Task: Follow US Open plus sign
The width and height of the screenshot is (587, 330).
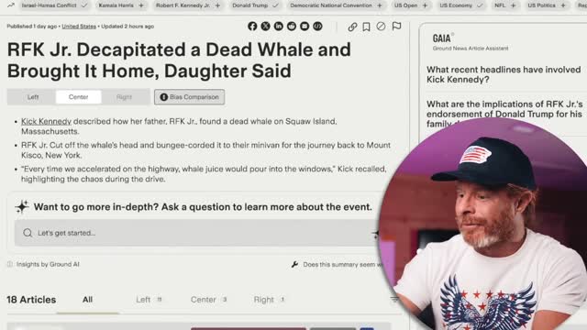Action: click(x=425, y=5)
